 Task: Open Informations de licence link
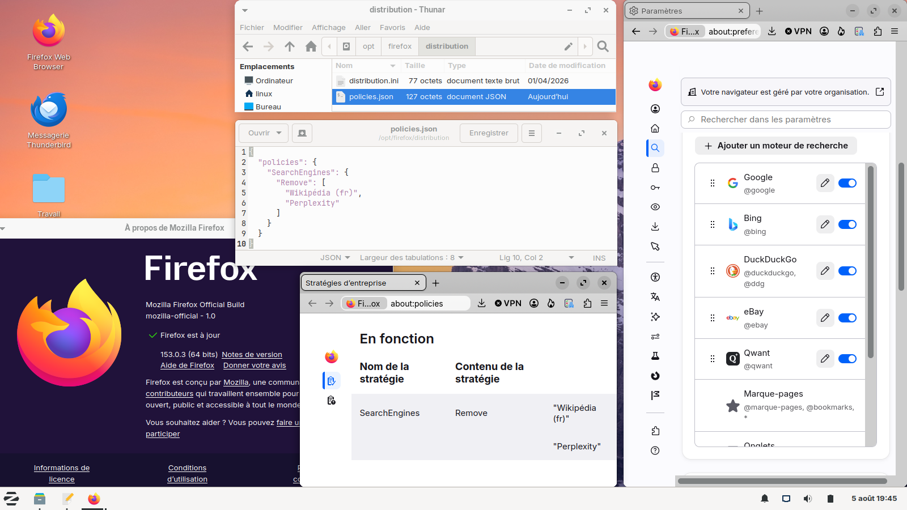point(62,474)
